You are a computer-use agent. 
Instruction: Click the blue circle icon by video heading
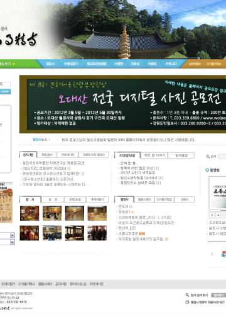(207, 170)
